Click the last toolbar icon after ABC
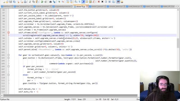The width and height of the screenshot is (180, 101). click(122, 2)
